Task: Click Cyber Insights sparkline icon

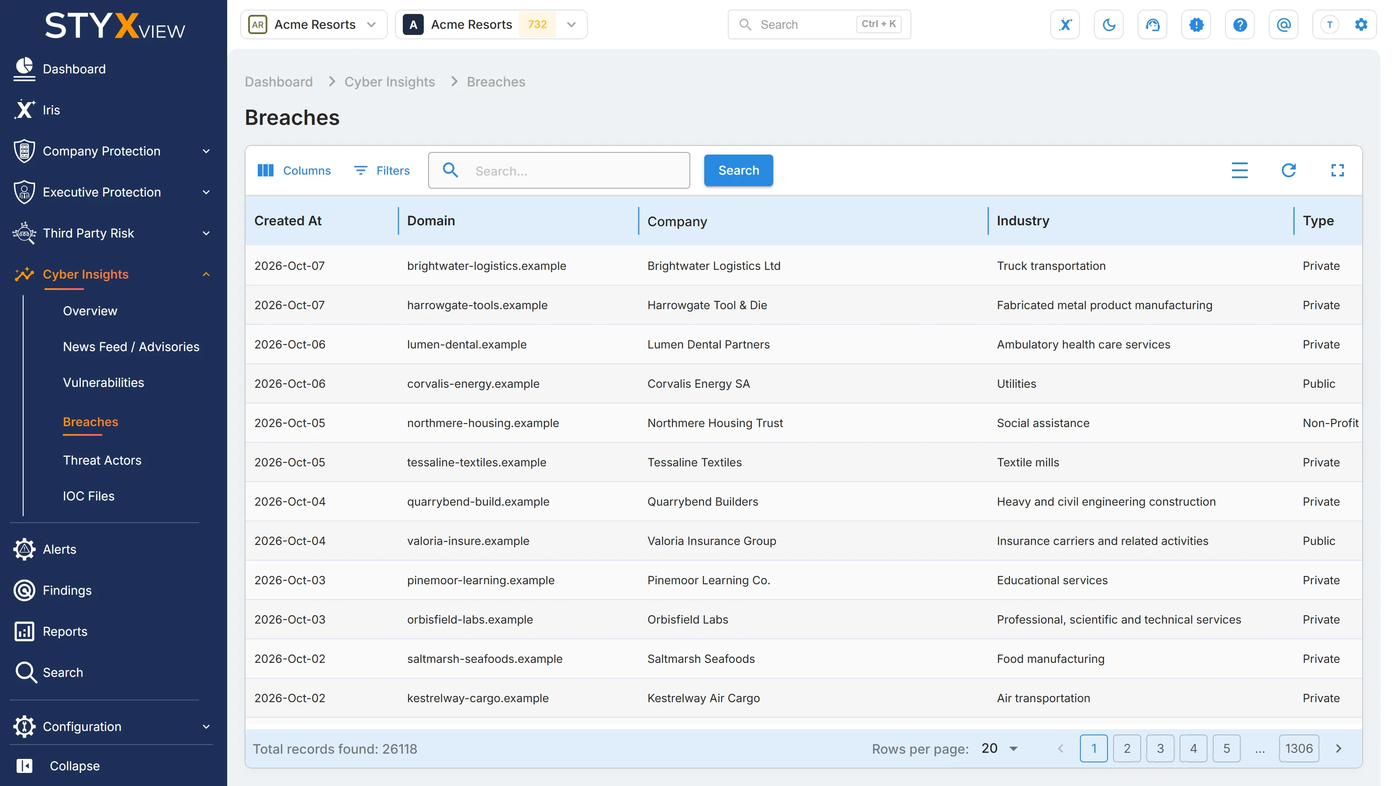Action: [x=24, y=274]
